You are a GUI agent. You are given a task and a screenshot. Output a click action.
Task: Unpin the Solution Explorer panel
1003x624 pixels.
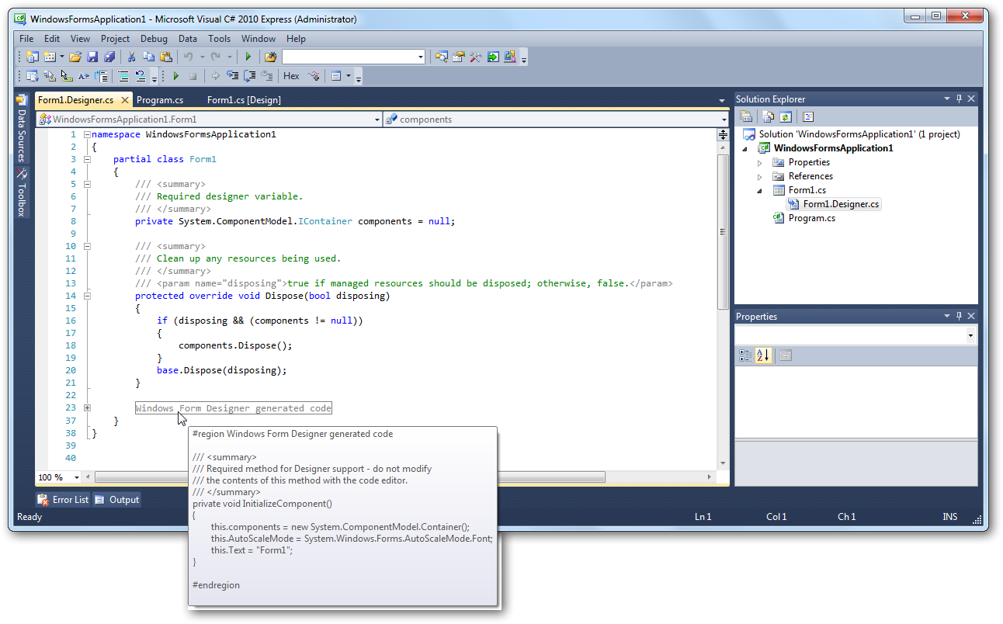point(958,99)
